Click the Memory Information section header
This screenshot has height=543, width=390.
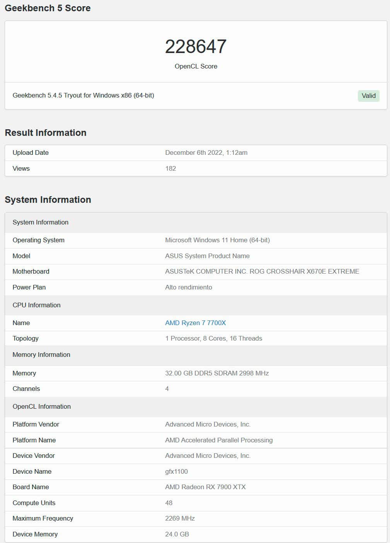click(196, 355)
